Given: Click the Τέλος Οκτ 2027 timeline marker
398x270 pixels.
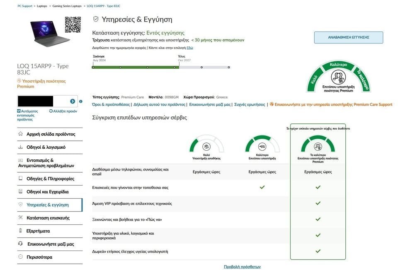Looking at the screenshot, I should [x=184, y=58].
